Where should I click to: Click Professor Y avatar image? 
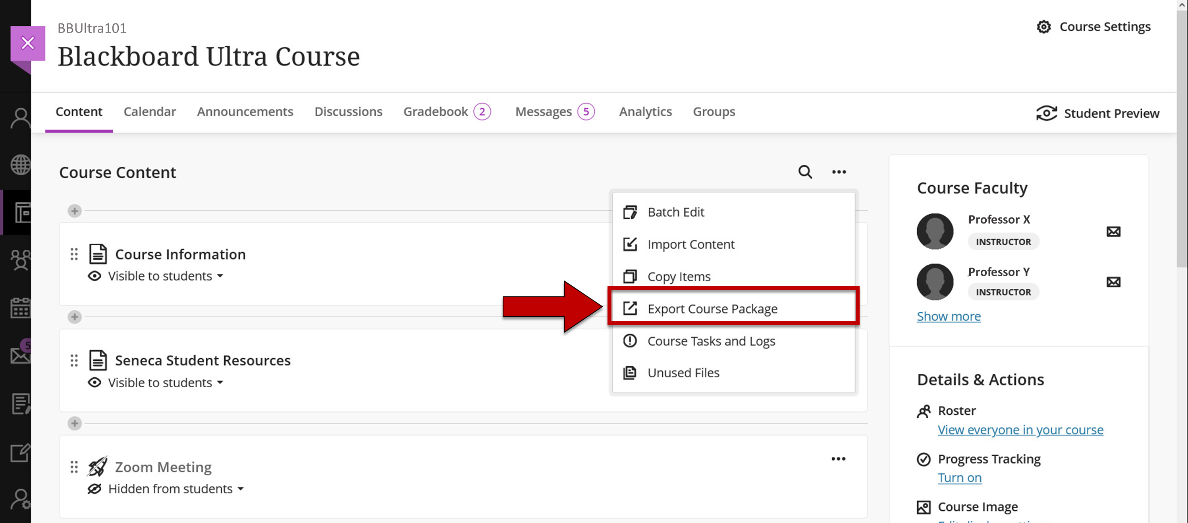point(935,282)
